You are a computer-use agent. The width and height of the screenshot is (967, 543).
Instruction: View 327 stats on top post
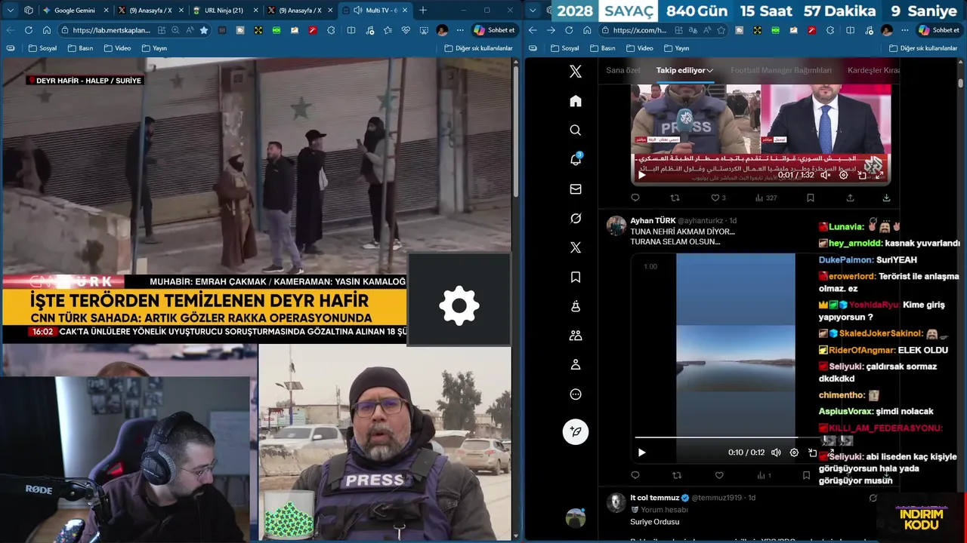[x=765, y=198]
